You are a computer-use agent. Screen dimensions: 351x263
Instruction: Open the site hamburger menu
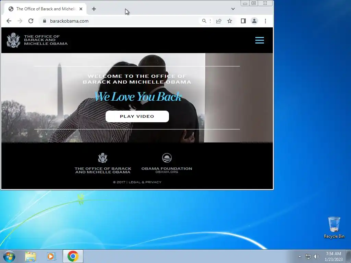click(x=260, y=40)
